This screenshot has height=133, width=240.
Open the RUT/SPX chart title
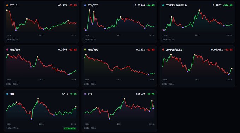pyautogui.click(x=15, y=49)
